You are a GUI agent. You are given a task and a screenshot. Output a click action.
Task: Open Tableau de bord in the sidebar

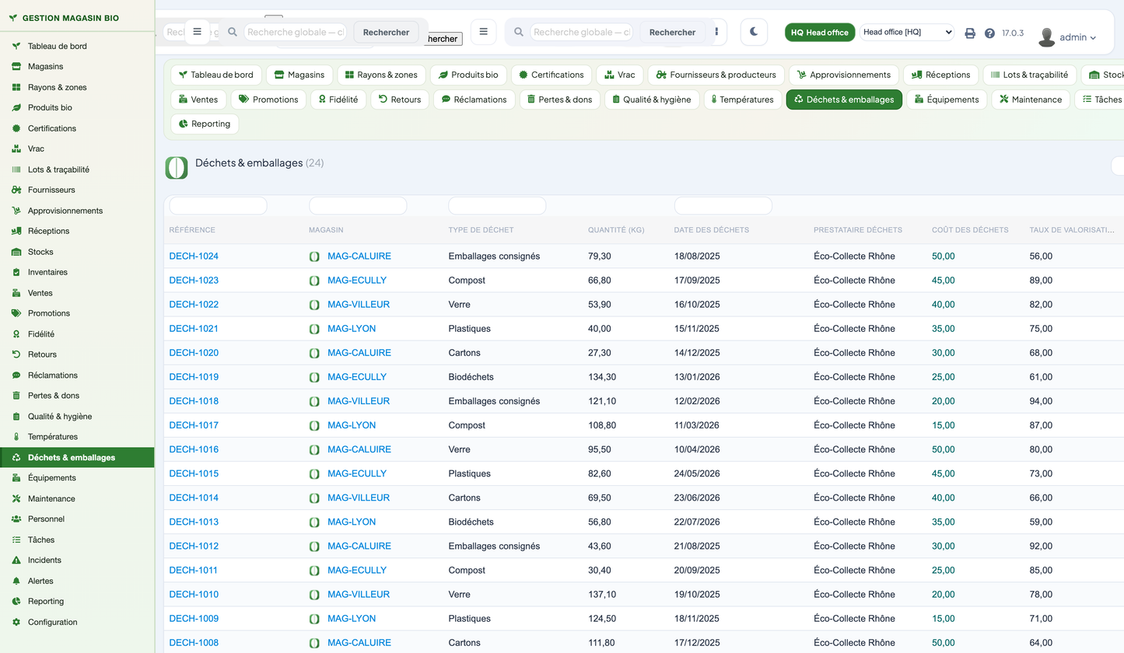(77, 46)
